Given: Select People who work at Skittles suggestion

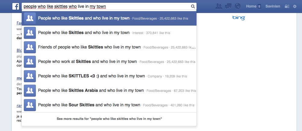Looking at the screenshot, I should point(109,62).
